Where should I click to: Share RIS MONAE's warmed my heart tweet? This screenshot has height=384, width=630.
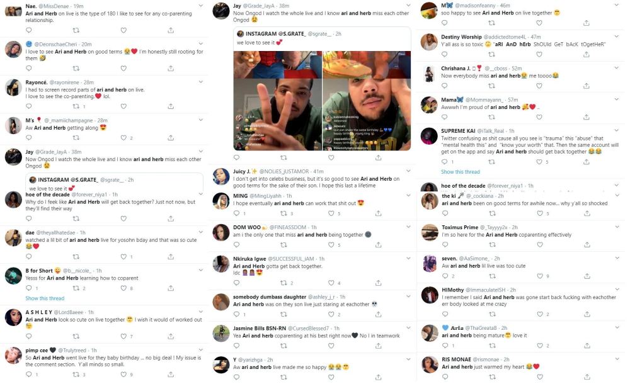[587, 377]
